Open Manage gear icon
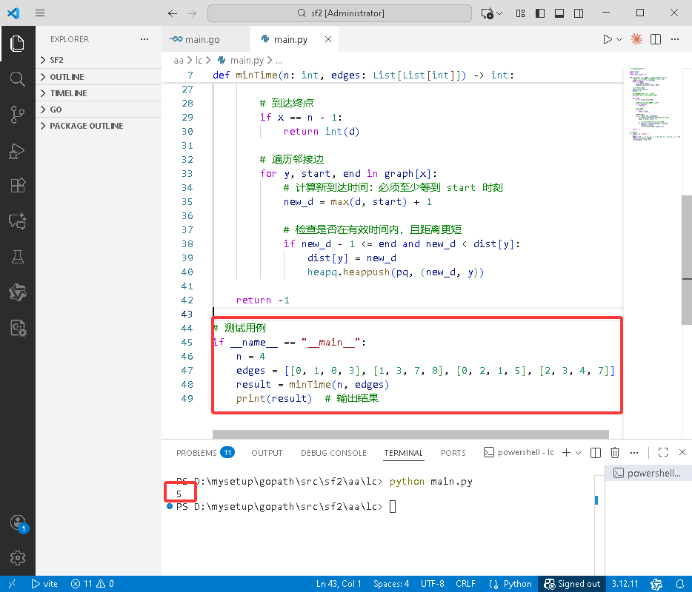692x592 pixels. tap(17, 558)
